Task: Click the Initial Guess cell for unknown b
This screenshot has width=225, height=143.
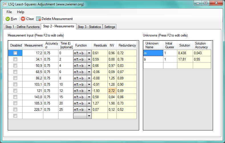Action: [x=170, y=59]
